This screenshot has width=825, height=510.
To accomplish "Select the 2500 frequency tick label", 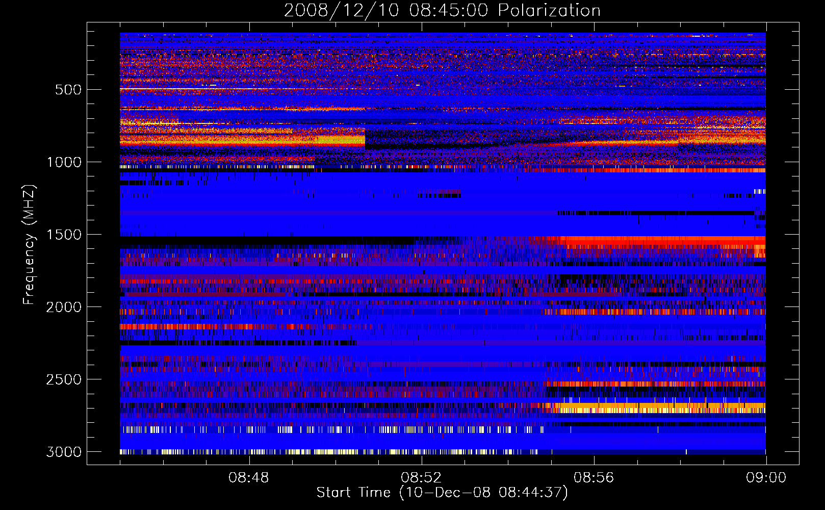I will tap(64, 379).
